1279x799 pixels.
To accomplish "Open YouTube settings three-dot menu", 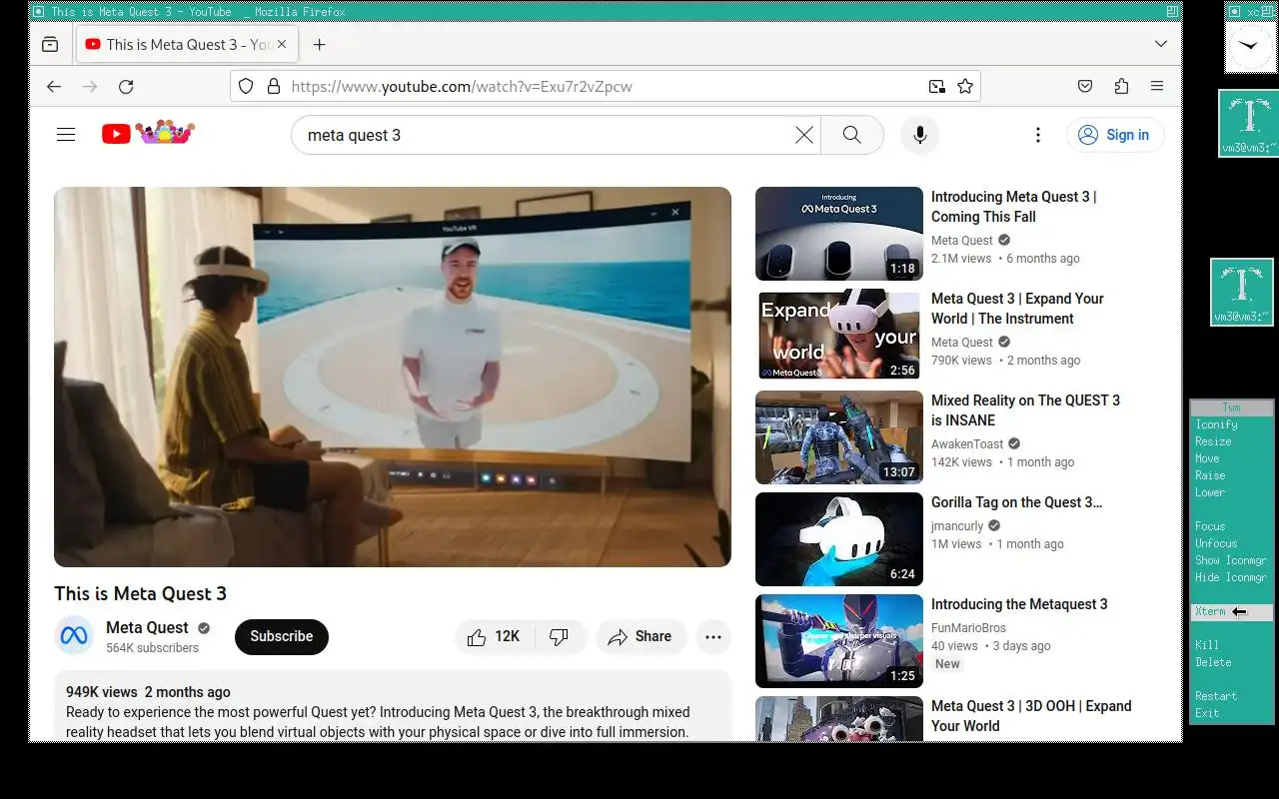I will (x=1038, y=135).
